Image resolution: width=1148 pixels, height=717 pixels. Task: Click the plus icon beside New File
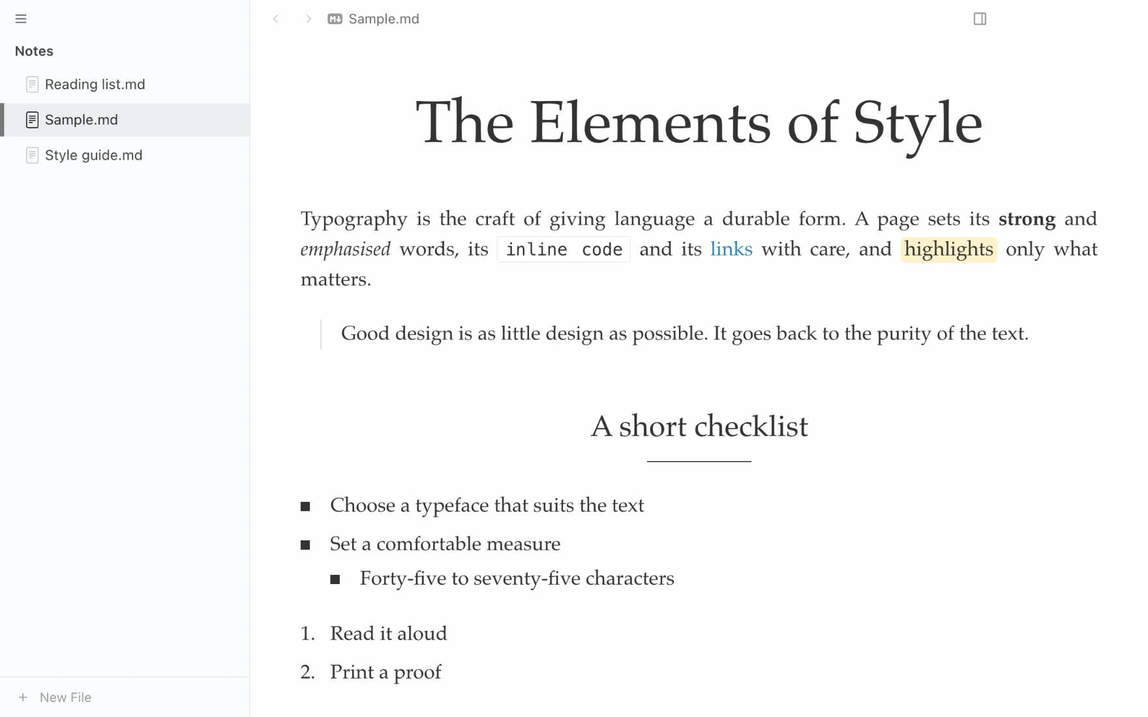point(23,697)
